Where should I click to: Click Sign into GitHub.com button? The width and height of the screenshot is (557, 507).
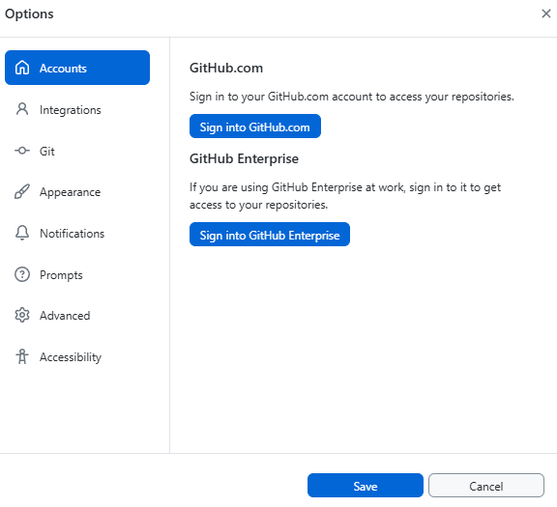point(255,127)
